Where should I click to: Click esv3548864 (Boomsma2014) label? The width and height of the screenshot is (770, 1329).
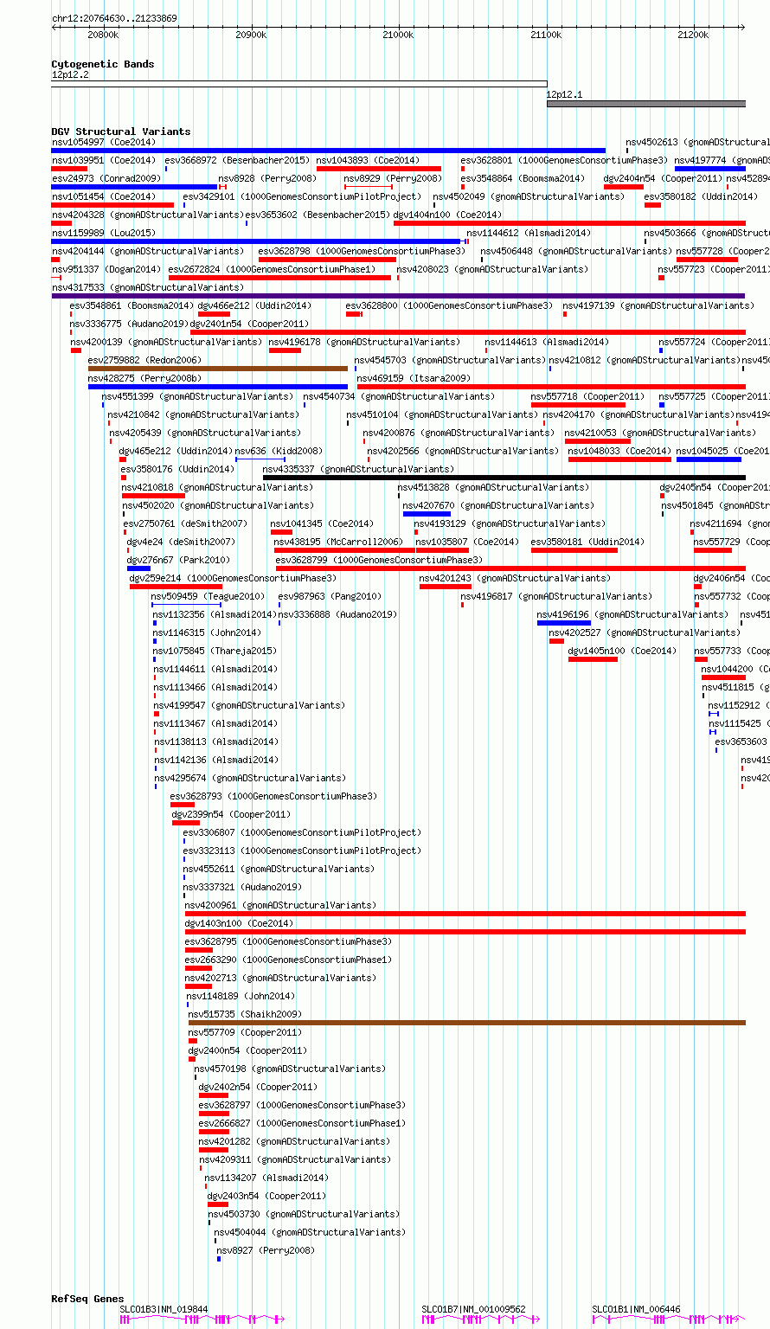(x=523, y=178)
